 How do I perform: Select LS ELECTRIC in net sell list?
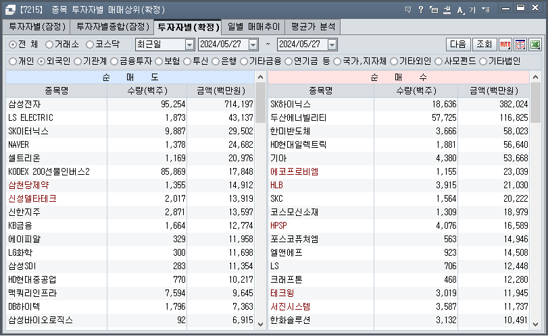coord(130,117)
